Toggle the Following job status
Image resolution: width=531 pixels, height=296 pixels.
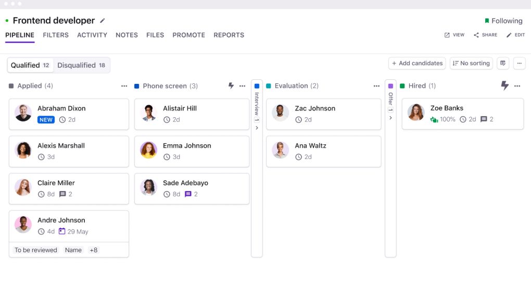point(503,21)
